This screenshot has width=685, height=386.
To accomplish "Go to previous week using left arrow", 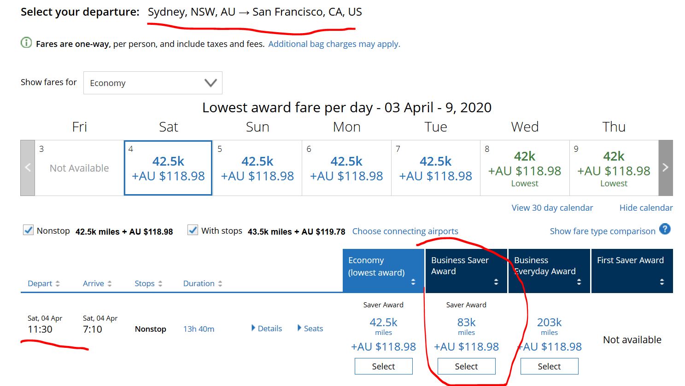I will pos(28,168).
